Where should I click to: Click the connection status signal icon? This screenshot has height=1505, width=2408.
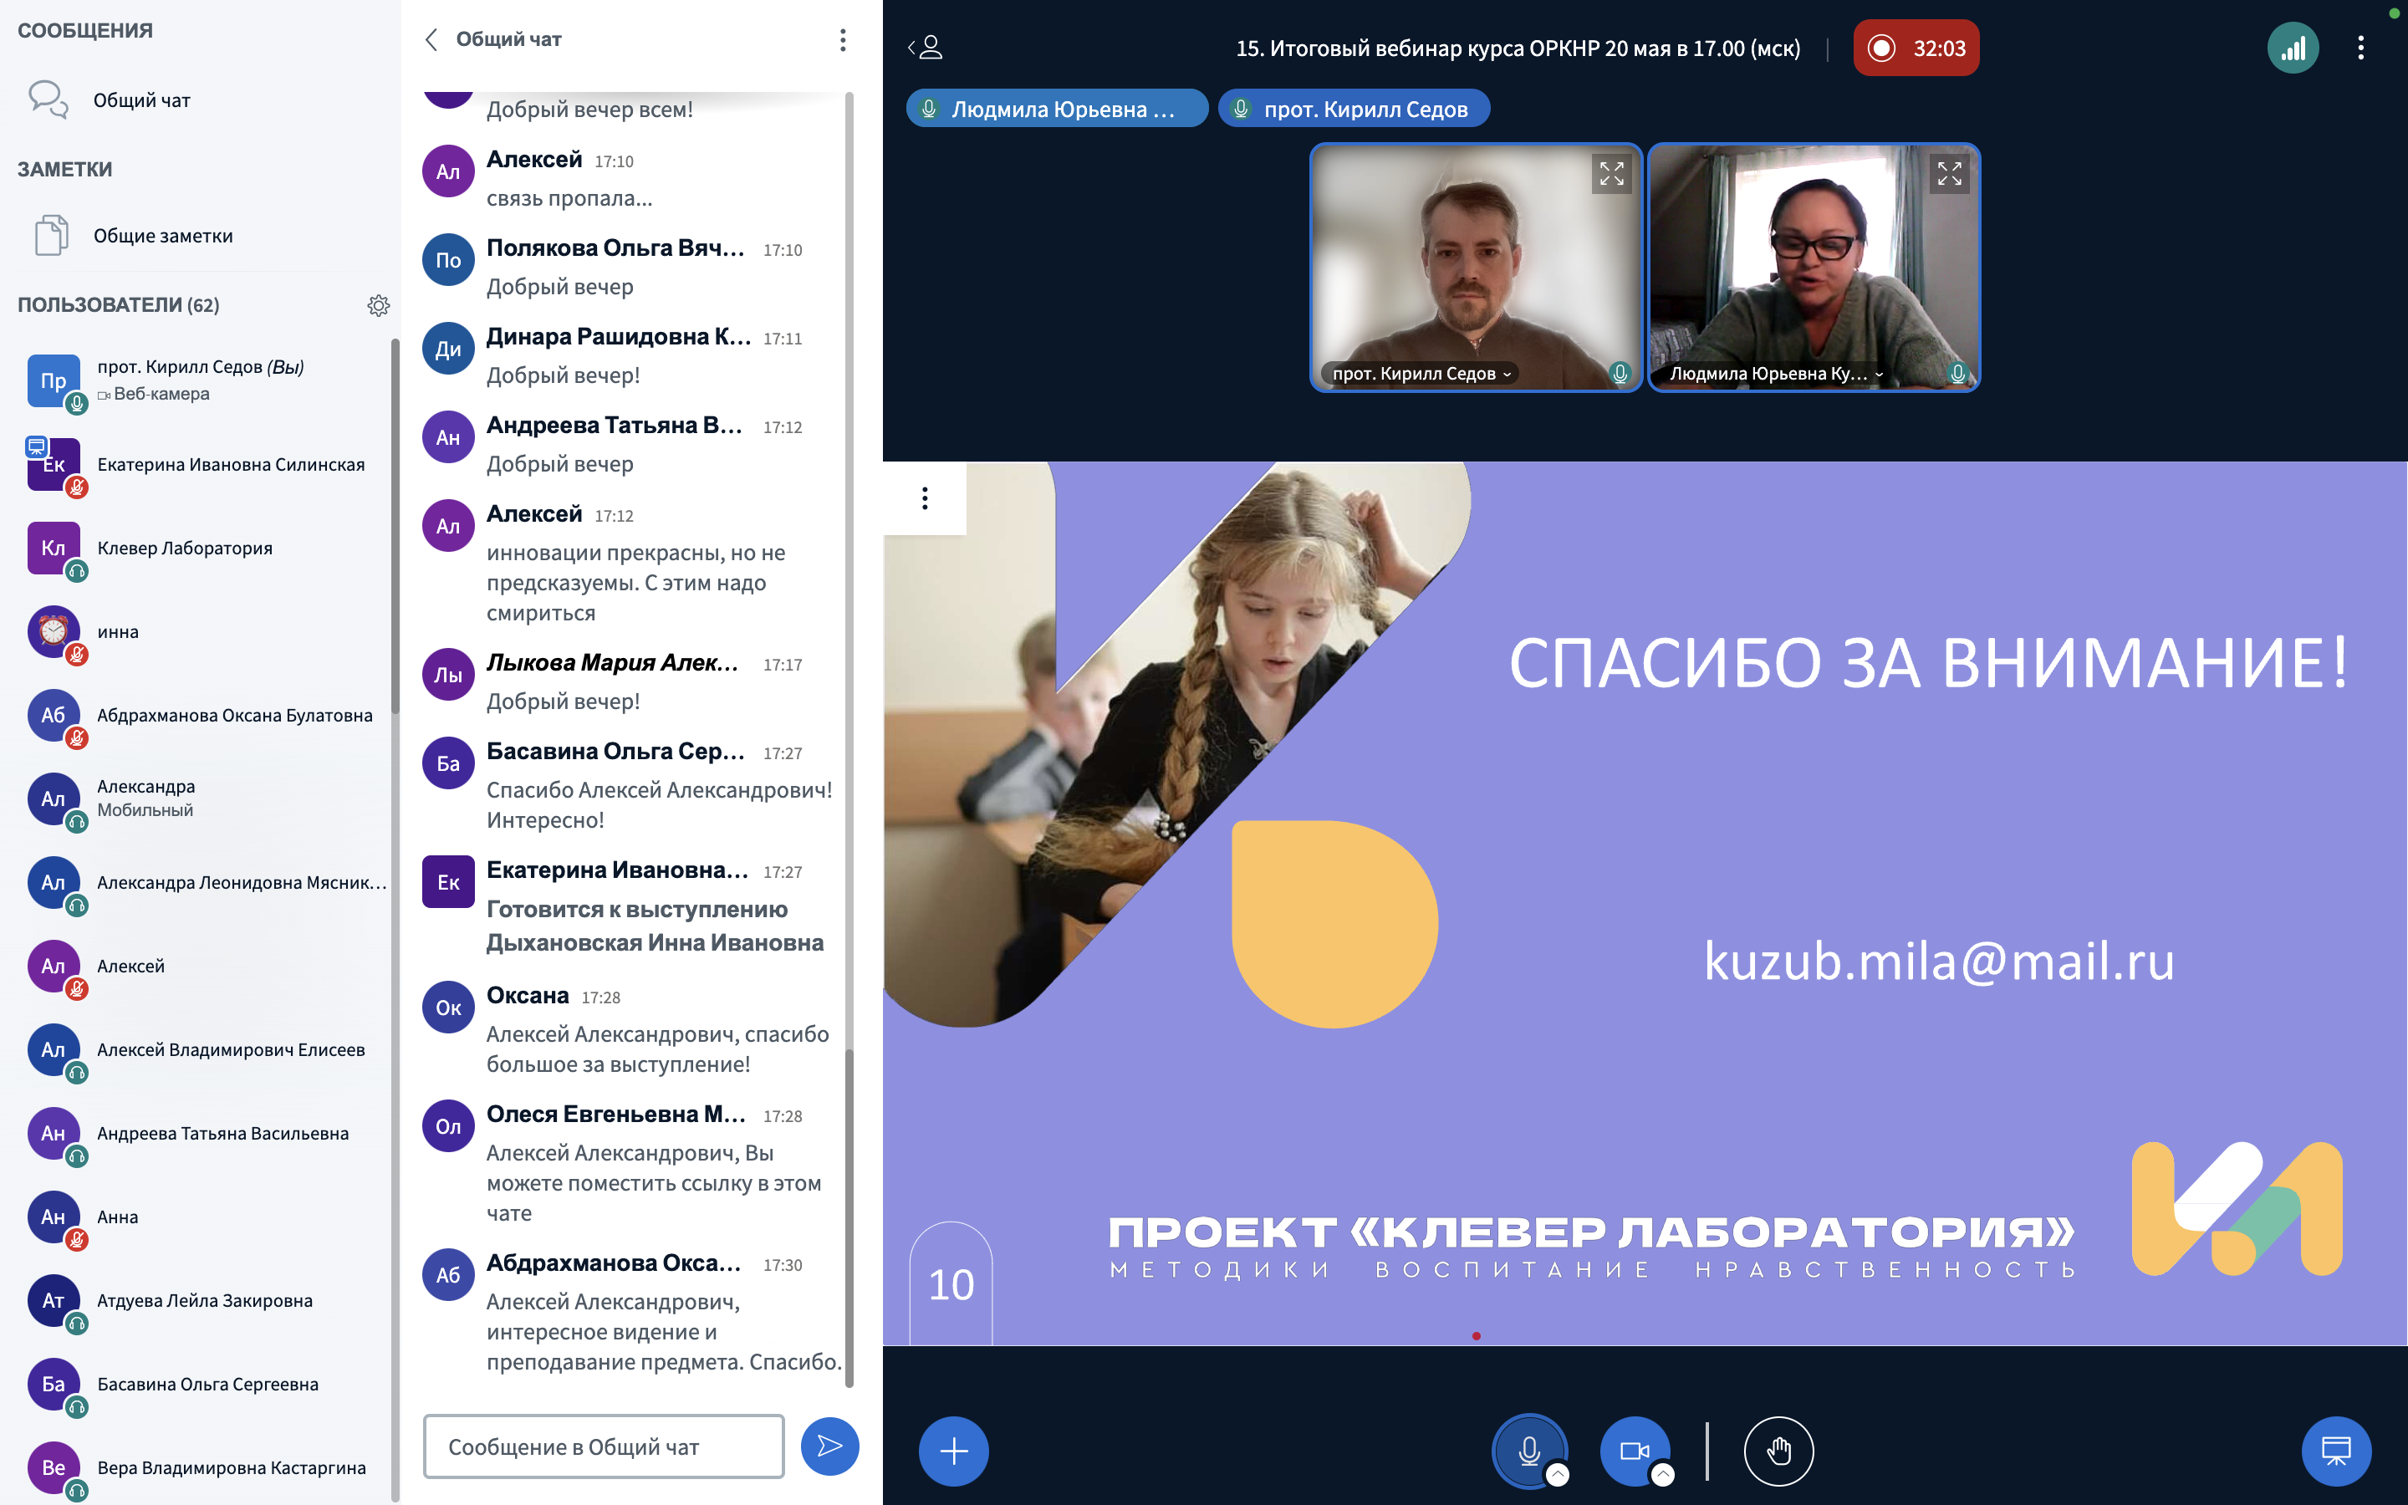(2293, 48)
